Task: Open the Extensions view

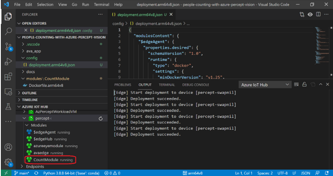Action: [x=8, y=77]
